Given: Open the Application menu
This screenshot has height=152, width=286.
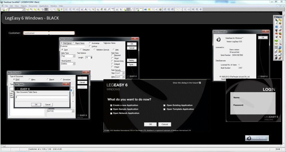Looking at the screenshot, I should tap(44, 6).
